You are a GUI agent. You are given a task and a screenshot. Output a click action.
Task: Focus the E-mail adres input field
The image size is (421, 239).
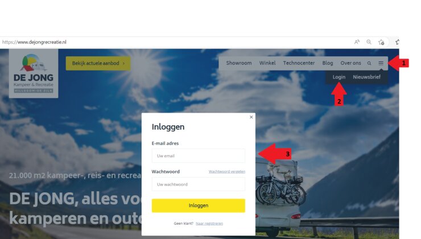[199, 156]
